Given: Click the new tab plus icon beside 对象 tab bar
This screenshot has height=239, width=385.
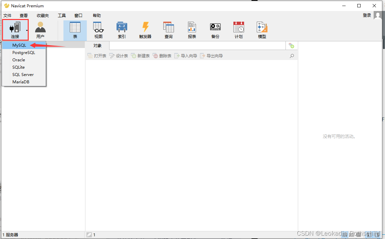Looking at the screenshot, I should pyautogui.click(x=292, y=46).
